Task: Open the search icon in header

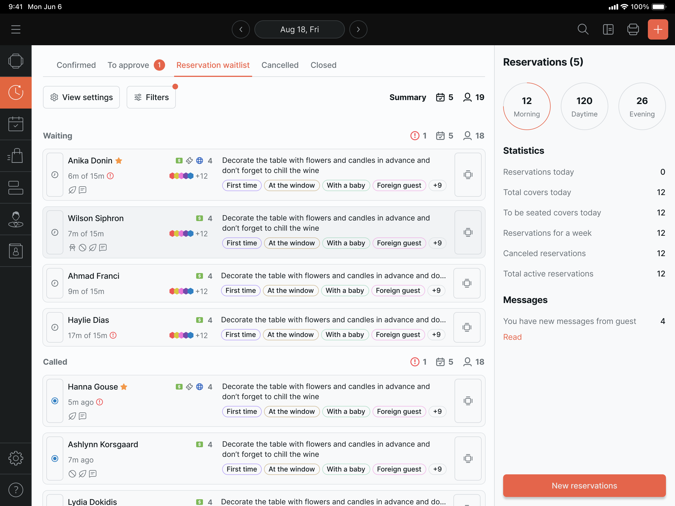Action: tap(583, 29)
